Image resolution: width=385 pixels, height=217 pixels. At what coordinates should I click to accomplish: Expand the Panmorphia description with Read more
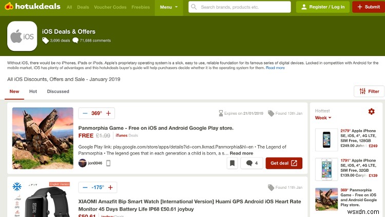click(241, 153)
